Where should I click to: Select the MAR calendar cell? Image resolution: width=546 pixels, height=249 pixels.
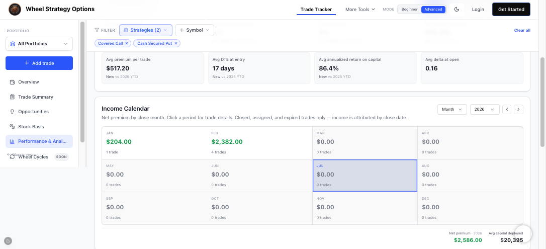[x=365, y=143]
